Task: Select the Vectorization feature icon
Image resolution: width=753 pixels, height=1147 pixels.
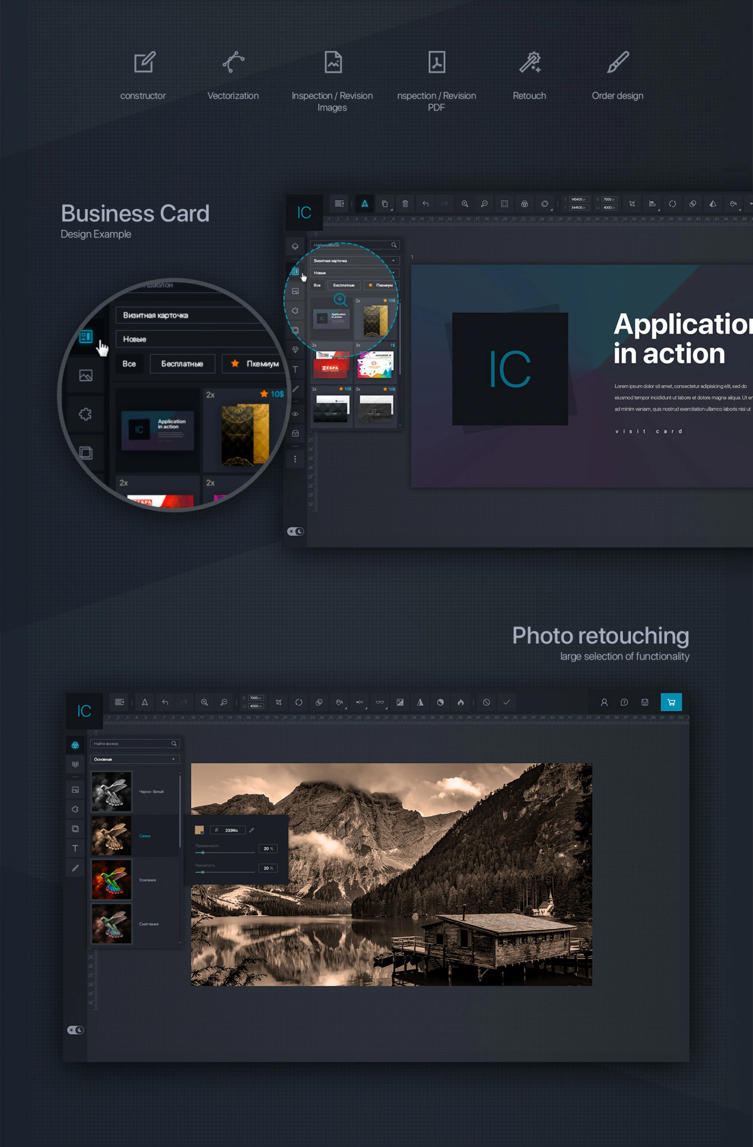Action: [233, 62]
